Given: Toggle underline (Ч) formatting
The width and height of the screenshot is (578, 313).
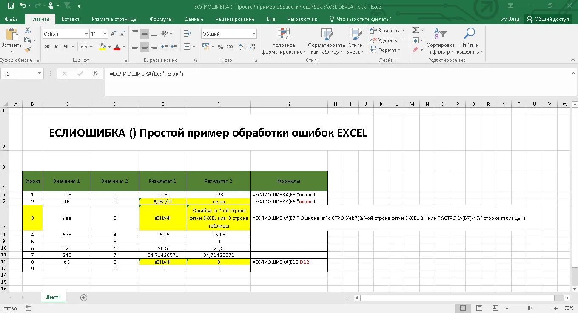Looking at the screenshot, I should (x=66, y=47).
